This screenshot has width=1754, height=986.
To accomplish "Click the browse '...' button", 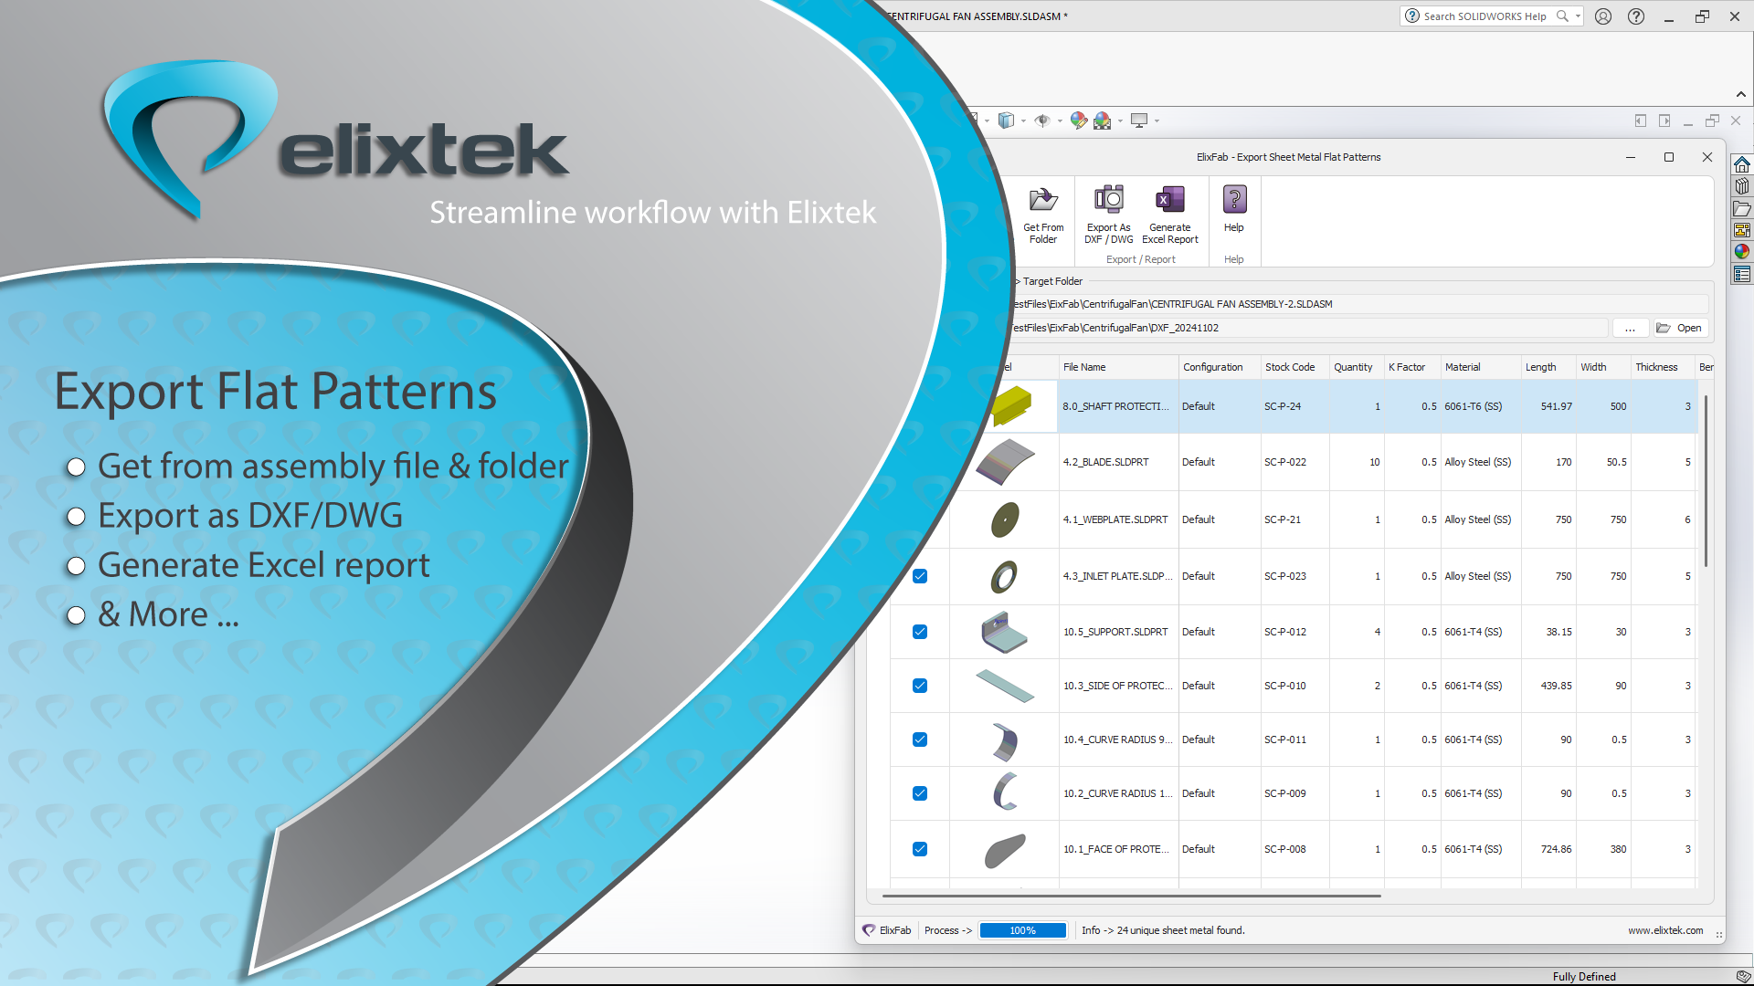I will (x=1630, y=328).
